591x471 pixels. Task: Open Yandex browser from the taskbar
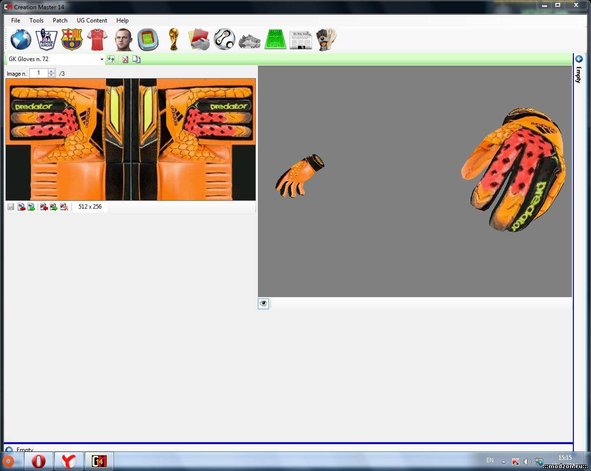pos(68,461)
